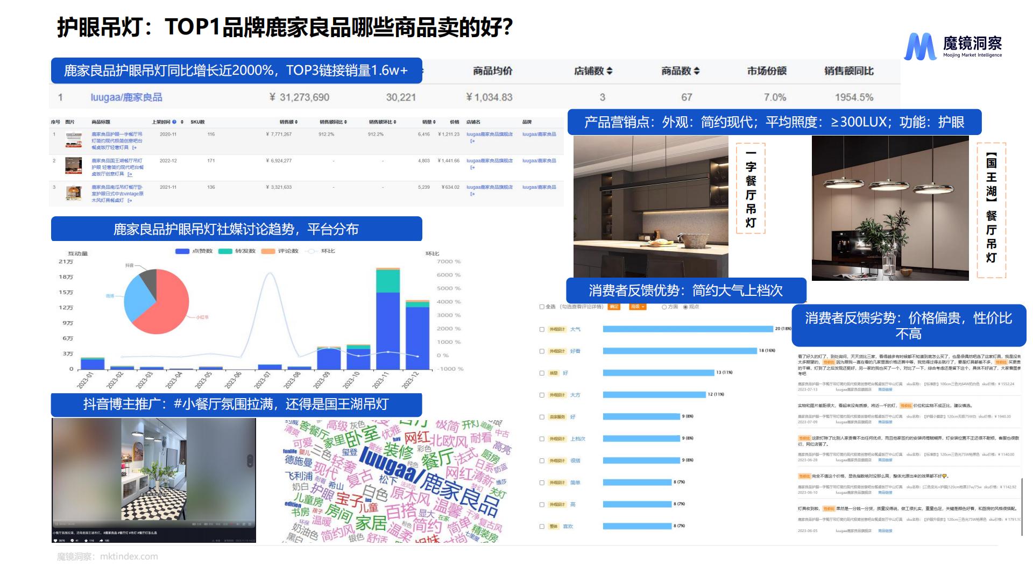Toggle 评论数 legend marker in chart
Viewport: 1033px width, 581px height.
point(268,251)
